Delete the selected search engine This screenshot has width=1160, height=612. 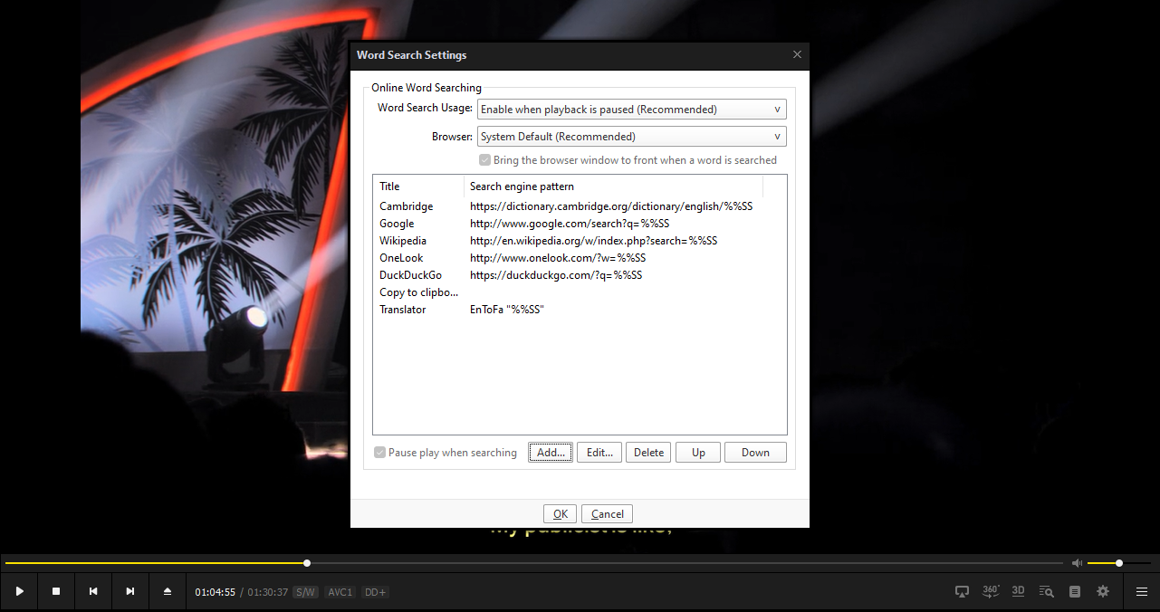click(648, 453)
